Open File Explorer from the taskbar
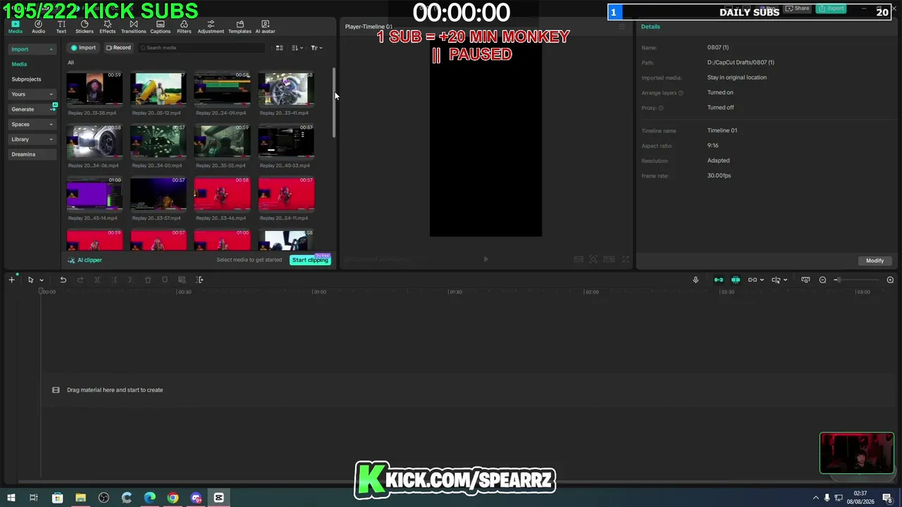 (80, 498)
